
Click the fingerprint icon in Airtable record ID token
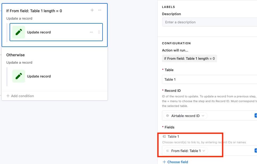tap(168, 116)
